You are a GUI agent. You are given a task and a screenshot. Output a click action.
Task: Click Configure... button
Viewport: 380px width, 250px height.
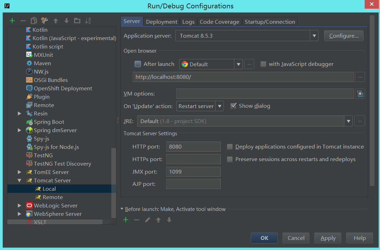[344, 36]
